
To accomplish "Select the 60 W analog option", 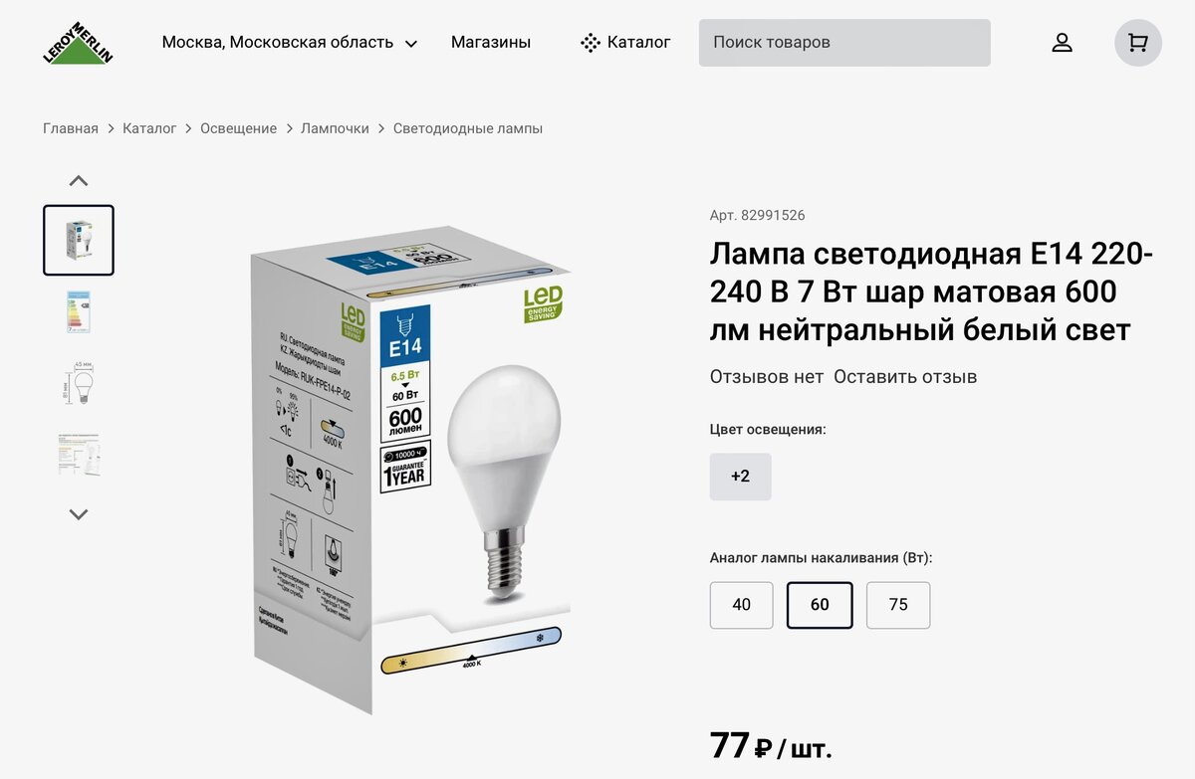I will 820,605.
